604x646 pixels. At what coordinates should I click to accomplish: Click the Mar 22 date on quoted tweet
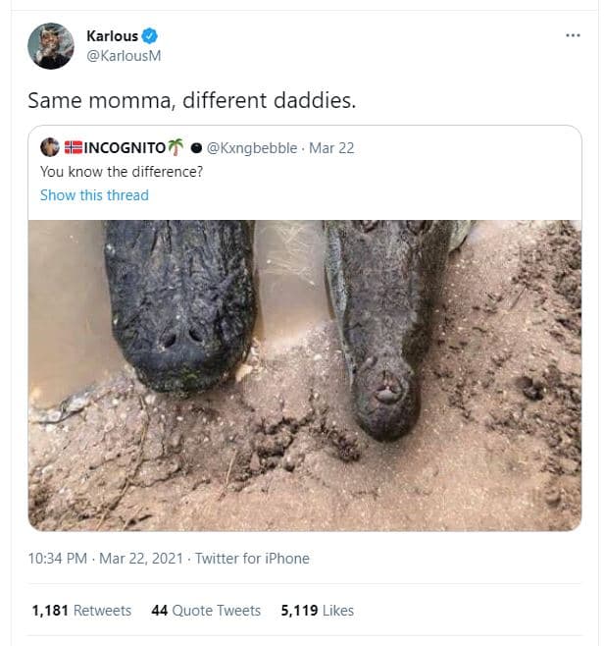click(331, 147)
